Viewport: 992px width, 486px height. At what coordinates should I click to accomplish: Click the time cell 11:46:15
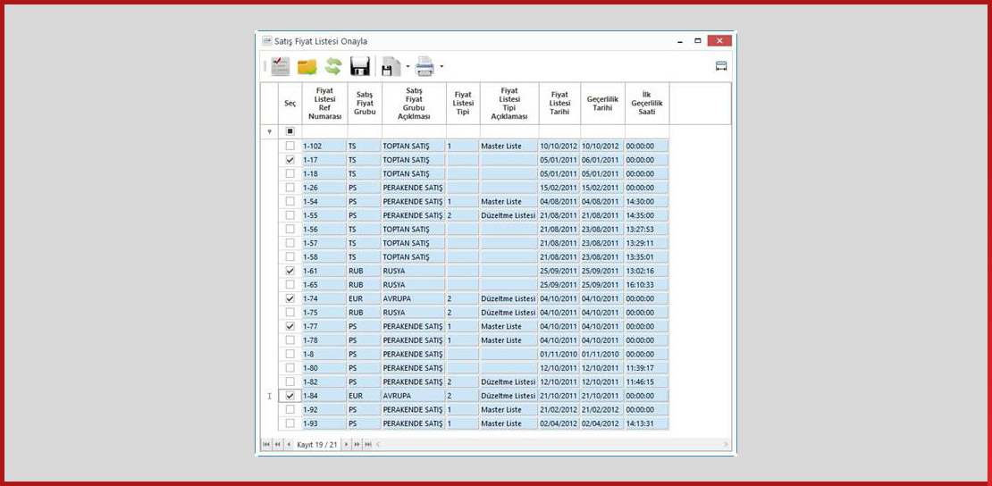[x=647, y=381]
